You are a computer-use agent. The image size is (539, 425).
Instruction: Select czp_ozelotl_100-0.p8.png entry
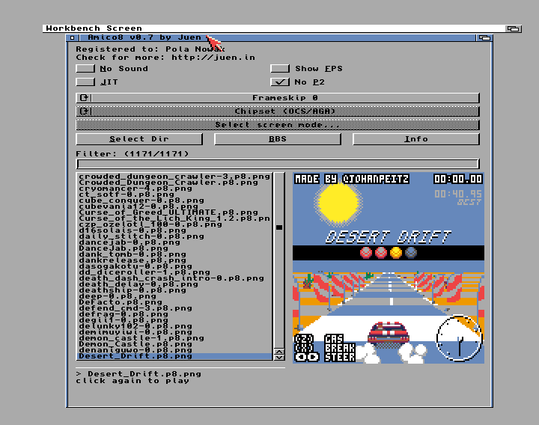click(x=174, y=224)
